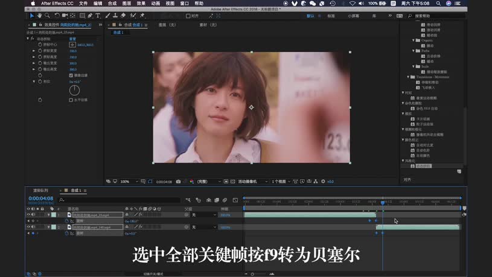Select the Rotation tool

click(57, 15)
